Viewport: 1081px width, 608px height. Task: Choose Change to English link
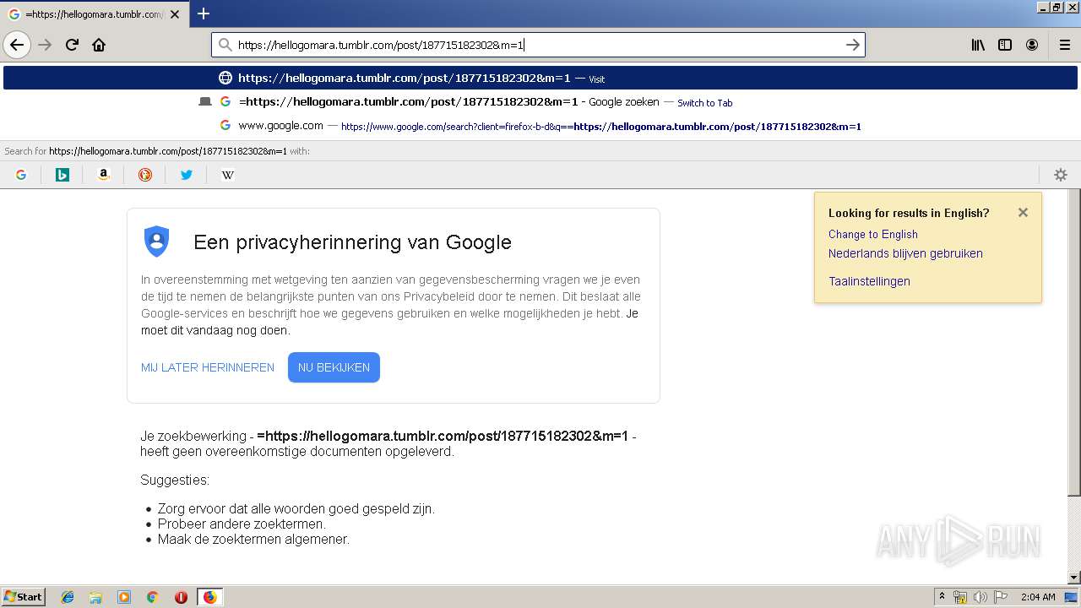coord(872,234)
